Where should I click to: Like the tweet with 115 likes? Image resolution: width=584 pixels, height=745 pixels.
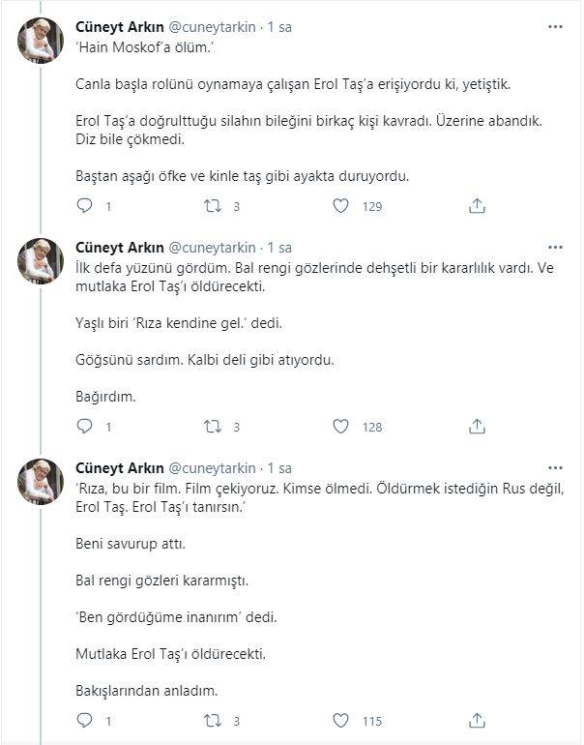tap(340, 721)
